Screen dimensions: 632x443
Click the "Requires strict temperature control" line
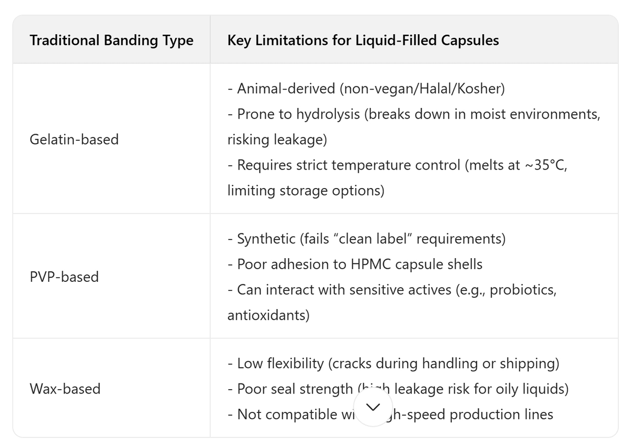tap(397, 165)
